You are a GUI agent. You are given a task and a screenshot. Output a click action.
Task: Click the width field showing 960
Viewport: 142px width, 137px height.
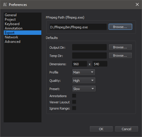(x=79, y=64)
